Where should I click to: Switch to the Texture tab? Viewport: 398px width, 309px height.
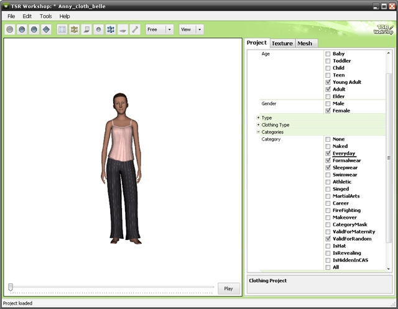pyautogui.click(x=282, y=44)
